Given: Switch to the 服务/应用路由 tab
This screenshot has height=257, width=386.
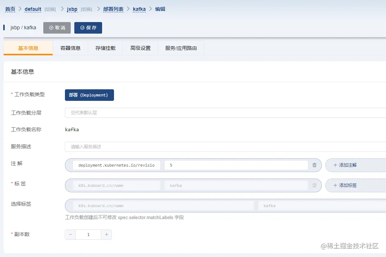Looking at the screenshot, I should (181, 48).
